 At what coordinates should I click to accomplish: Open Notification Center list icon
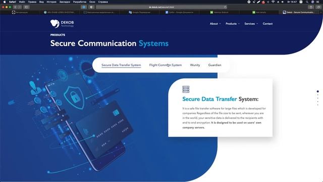pos(318,2)
